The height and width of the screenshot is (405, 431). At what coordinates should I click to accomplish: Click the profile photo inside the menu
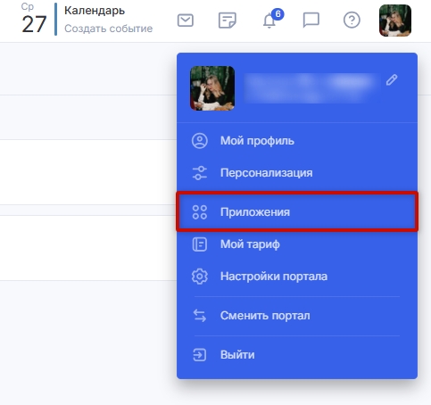point(212,88)
